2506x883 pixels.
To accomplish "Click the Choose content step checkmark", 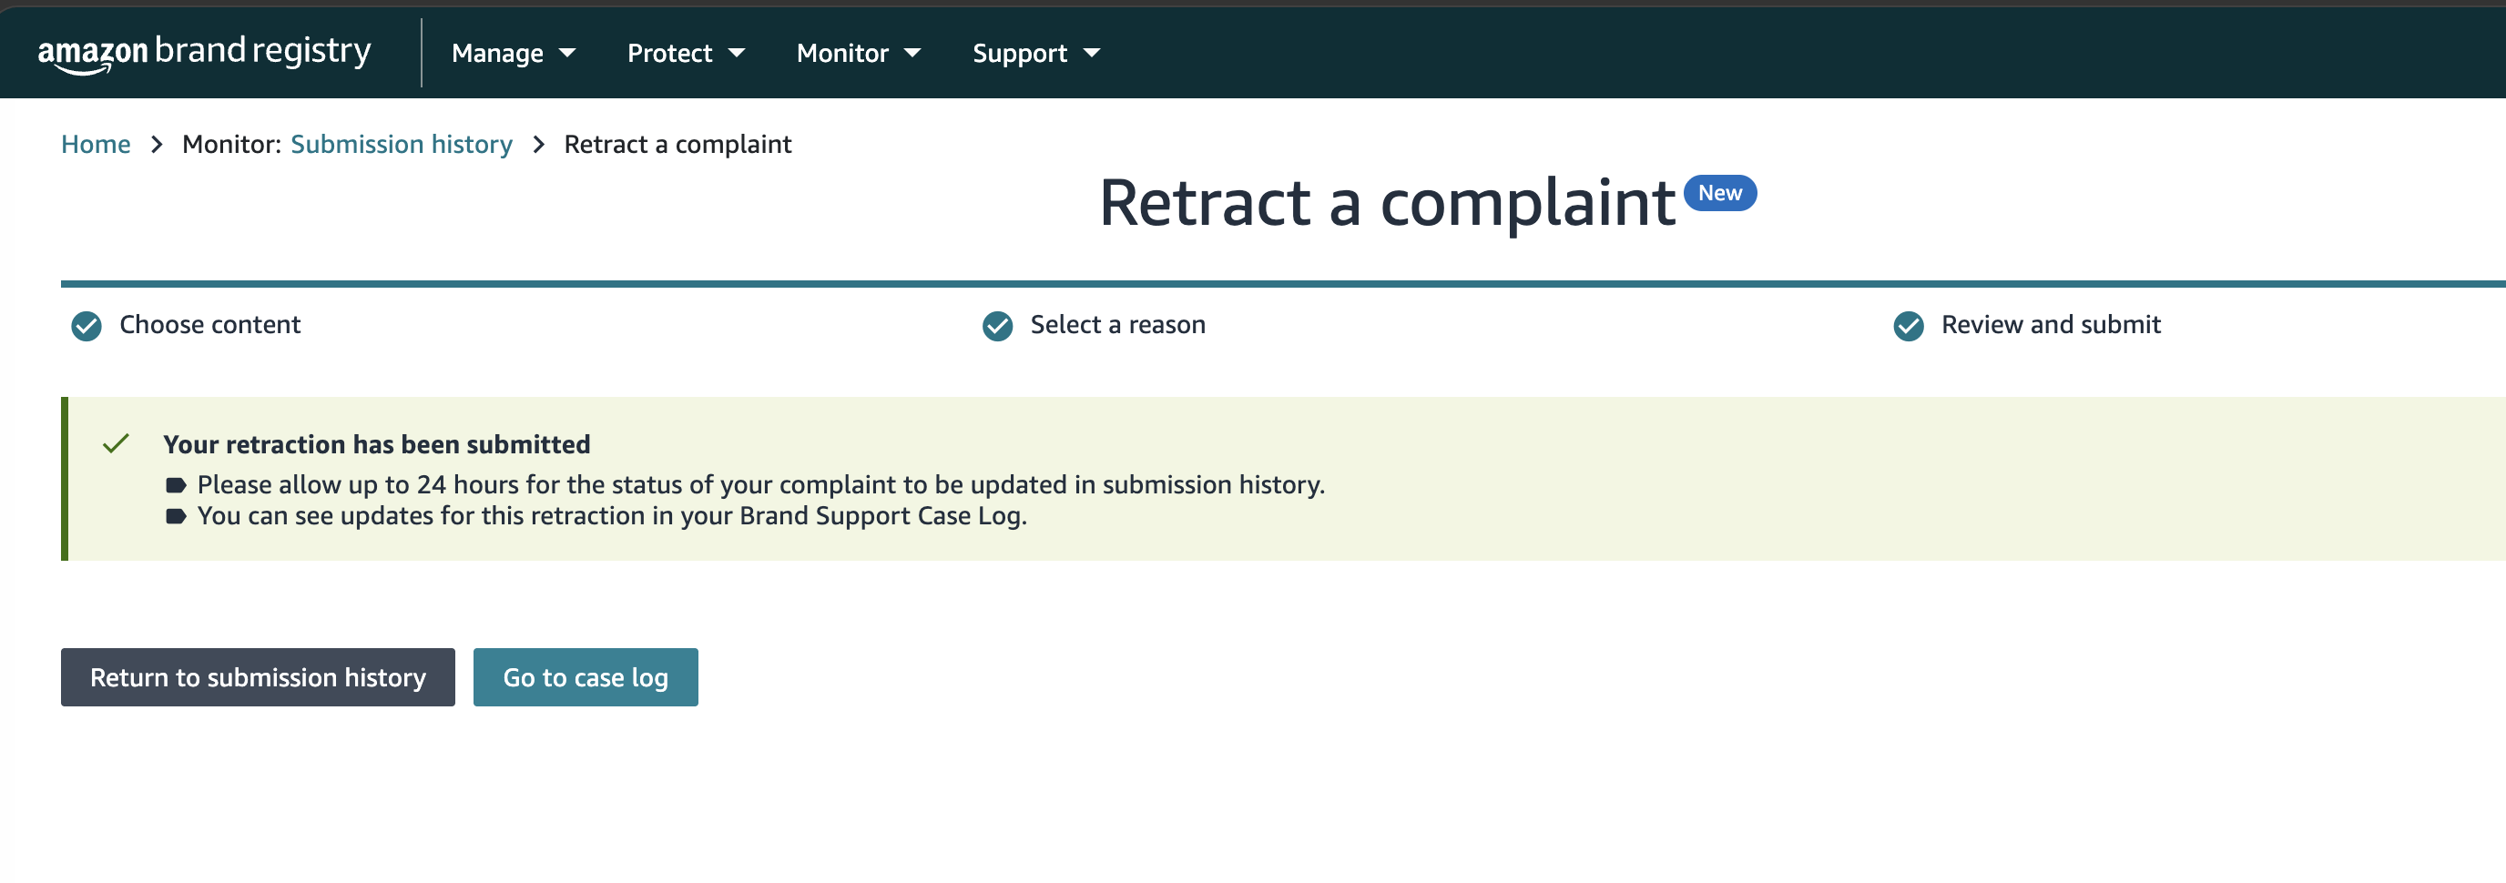I will click(x=87, y=326).
